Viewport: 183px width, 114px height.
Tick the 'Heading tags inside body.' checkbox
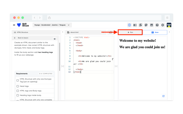tap(18, 95)
